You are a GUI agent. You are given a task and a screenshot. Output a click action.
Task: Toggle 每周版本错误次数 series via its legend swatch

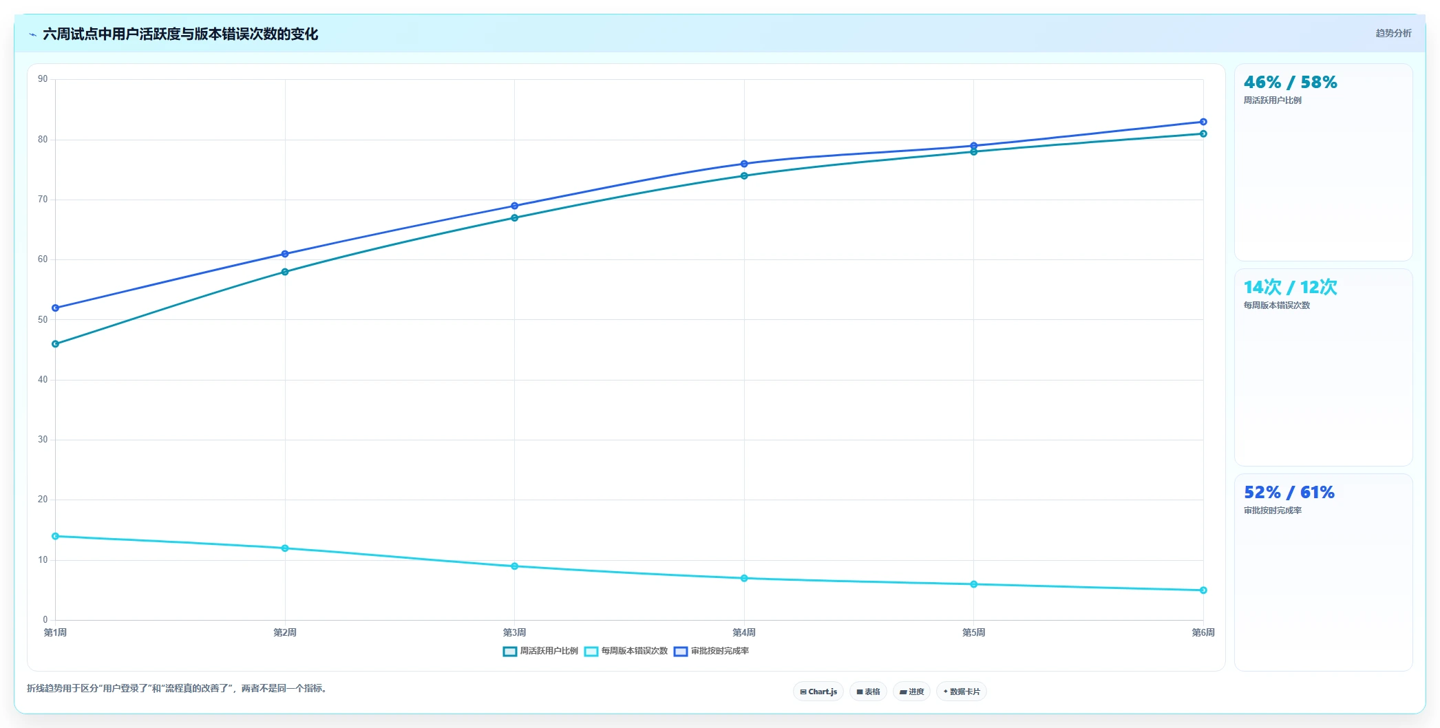point(591,652)
